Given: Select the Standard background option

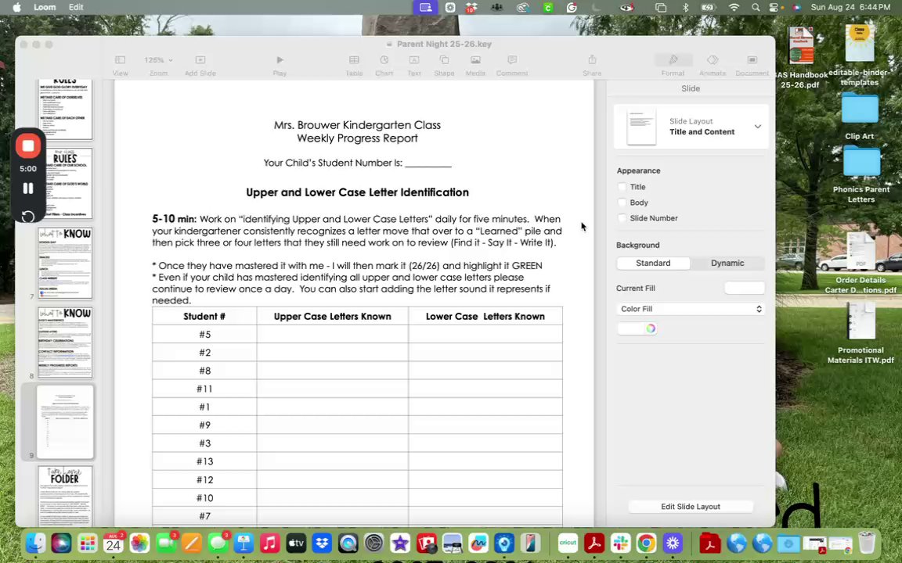Looking at the screenshot, I should pos(654,263).
